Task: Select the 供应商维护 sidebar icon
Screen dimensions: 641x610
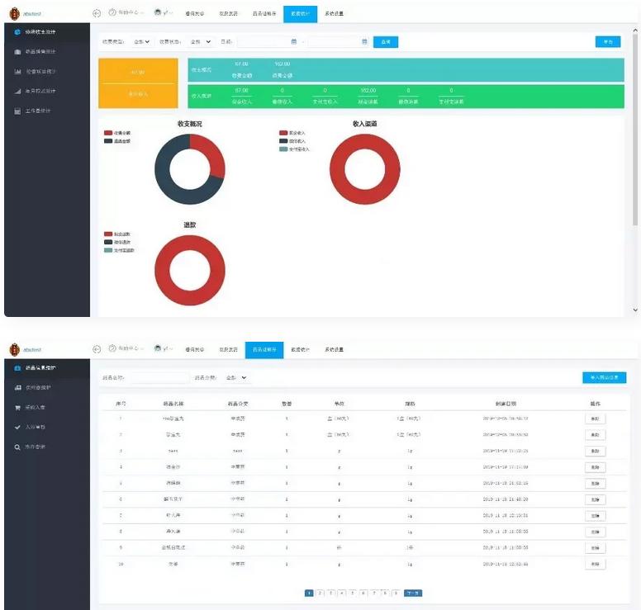Action: pyautogui.click(x=17, y=388)
